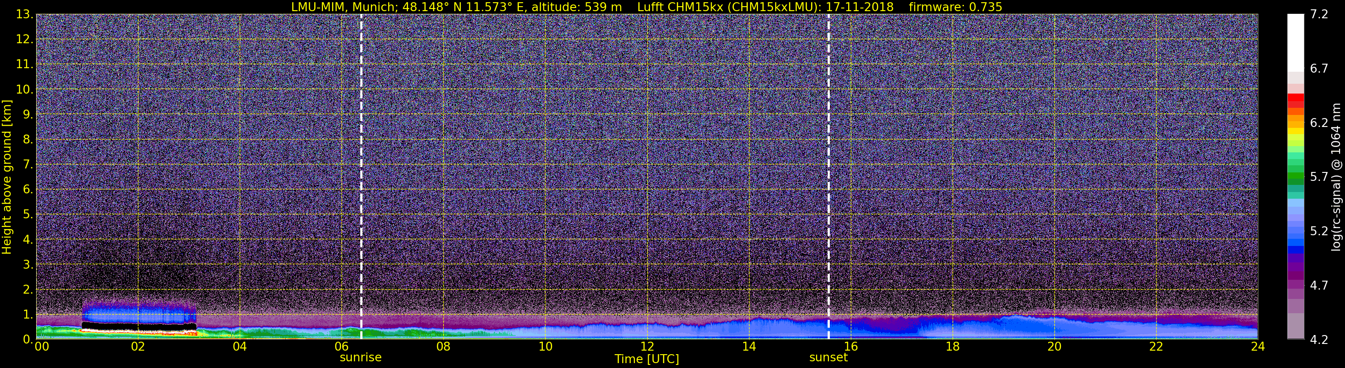Click the x-axis tick label '10'

[x=545, y=347]
